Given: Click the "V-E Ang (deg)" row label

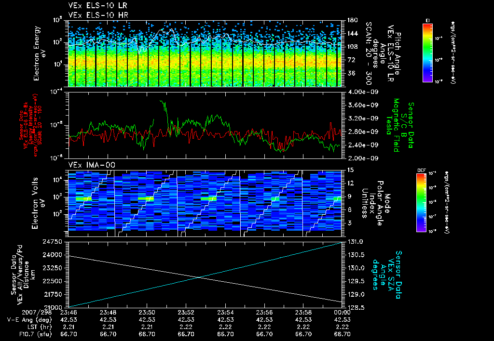Looking at the screenshot, I should click(x=29, y=320).
